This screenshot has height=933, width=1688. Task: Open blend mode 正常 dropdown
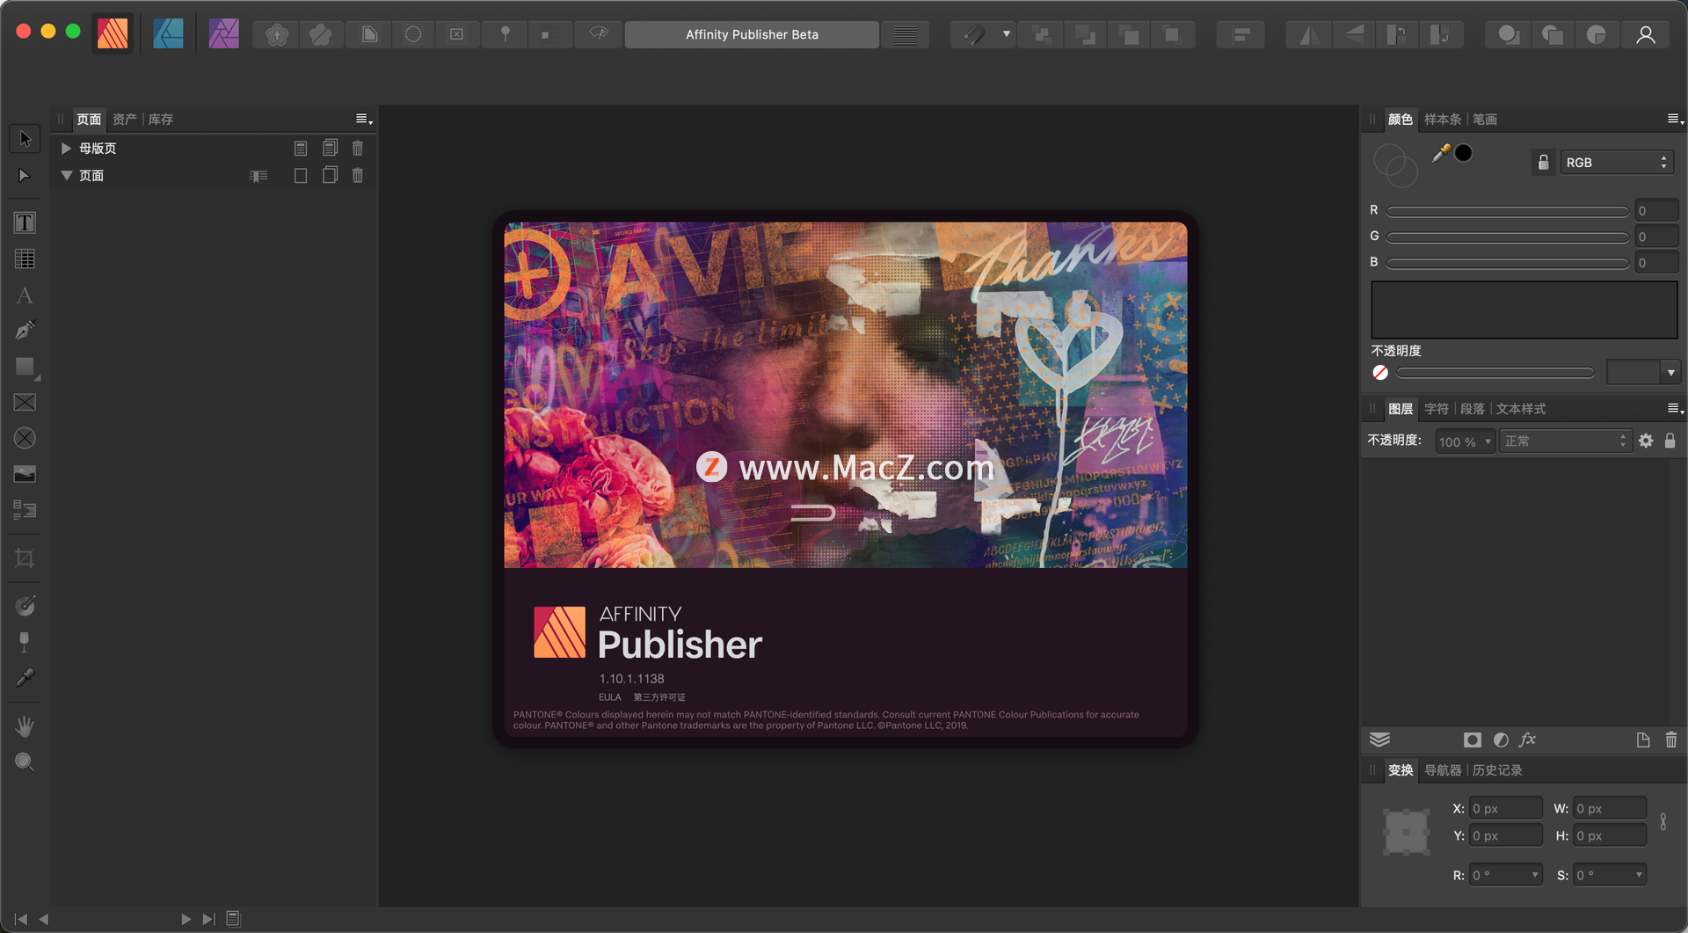tap(1565, 441)
